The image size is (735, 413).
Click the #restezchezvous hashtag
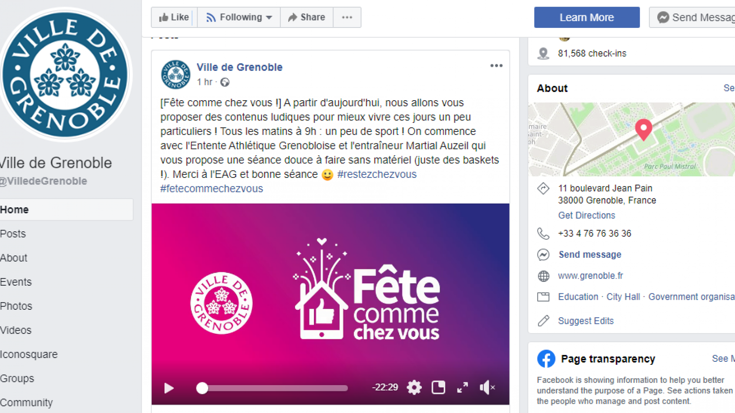[x=377, y=174]
